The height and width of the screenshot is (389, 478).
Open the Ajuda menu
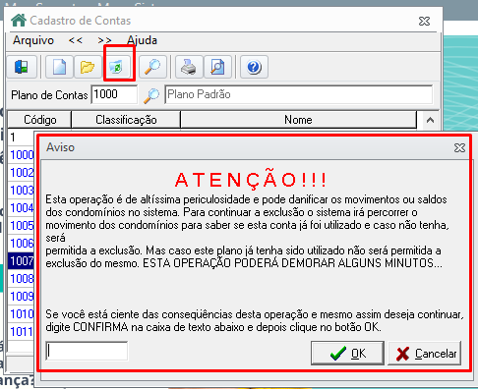tap(142, 40)
